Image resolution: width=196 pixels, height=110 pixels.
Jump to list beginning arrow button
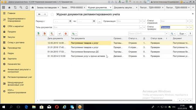[x=180, y=101]
